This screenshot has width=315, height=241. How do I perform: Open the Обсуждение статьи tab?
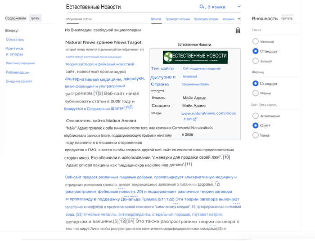click(x=78, y=19)
